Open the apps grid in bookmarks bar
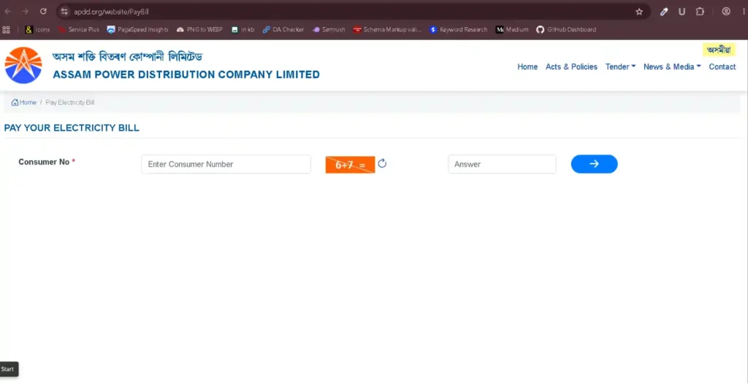The height and width of the screenshot is (383, 748). click(6, 29)
